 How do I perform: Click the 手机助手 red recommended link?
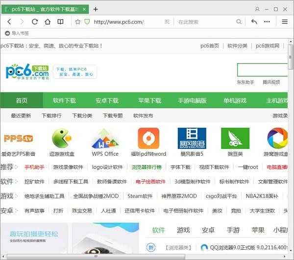pyautogui.click(x=34, y=167)
